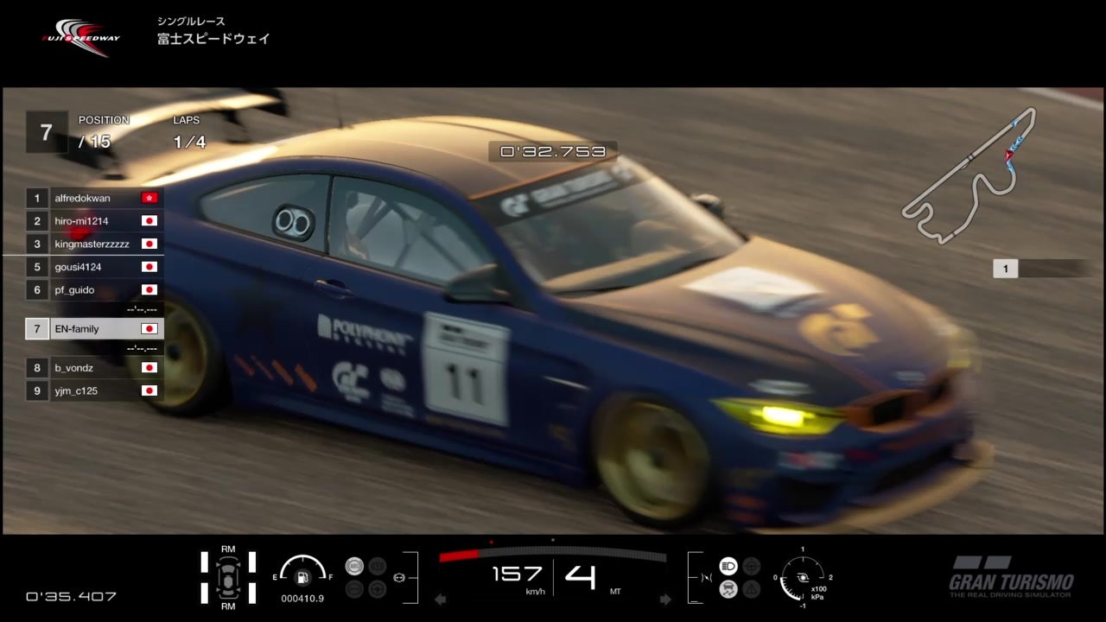Viewport: 1106px width, 622px height.
Task: Select the highlighted EN-family name
Action: 77,329
